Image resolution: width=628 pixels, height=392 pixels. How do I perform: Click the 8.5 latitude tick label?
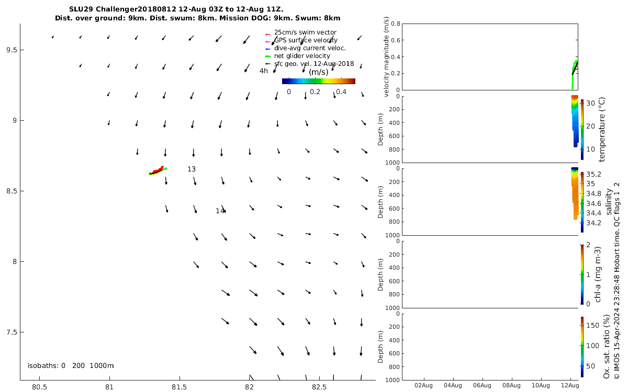(x=12, y=191)
